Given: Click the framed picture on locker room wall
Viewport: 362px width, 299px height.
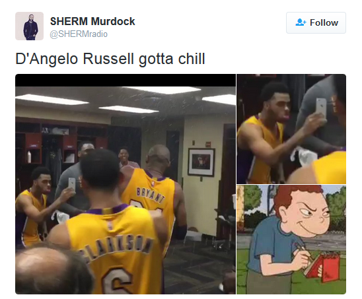Looking at the screenshot, I should point(201,162).
